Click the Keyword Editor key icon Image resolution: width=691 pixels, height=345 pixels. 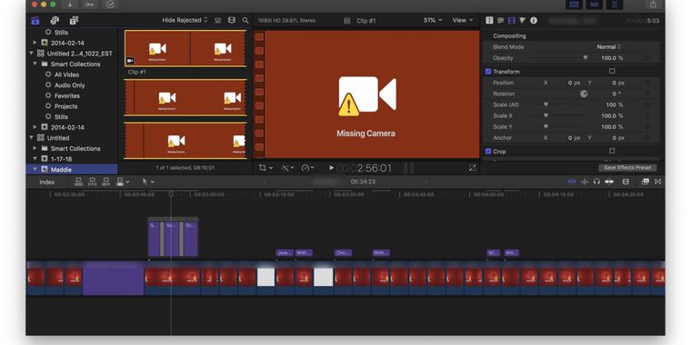90,5
